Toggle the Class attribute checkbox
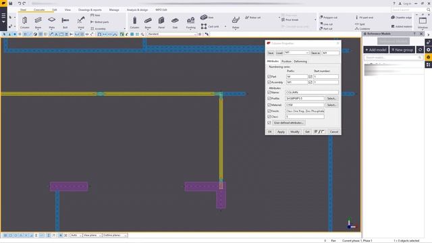The image size is (432, 243). pyautogui.click(x=269, y=117)
